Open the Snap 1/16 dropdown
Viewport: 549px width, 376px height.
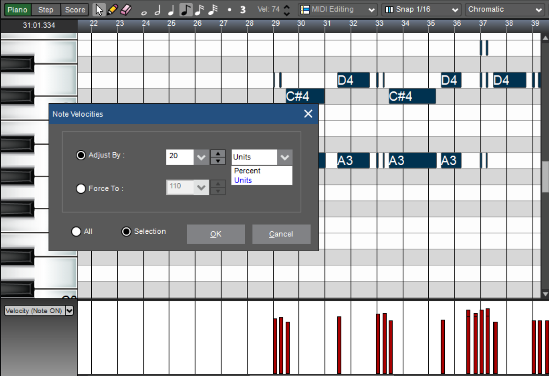point(421,10)
